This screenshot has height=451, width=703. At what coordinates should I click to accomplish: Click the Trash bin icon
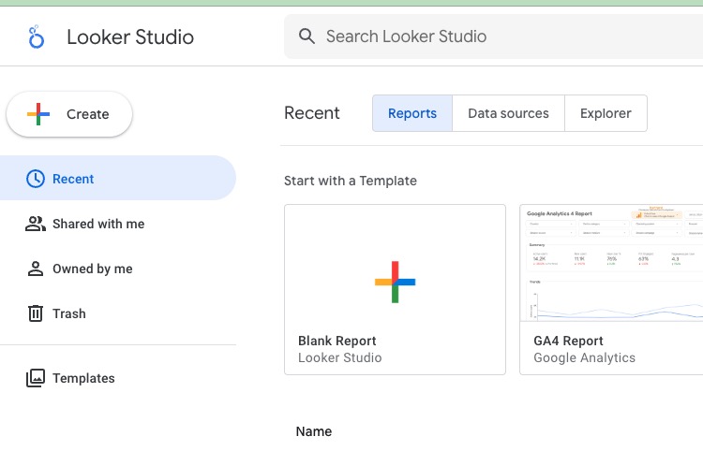[x=36, y=313]
